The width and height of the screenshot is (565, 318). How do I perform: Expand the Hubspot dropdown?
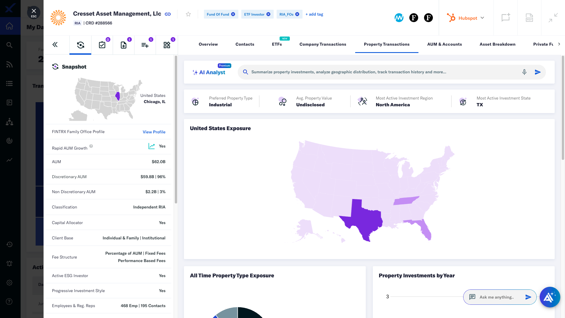pyautogui.click(x=466, y=18)
